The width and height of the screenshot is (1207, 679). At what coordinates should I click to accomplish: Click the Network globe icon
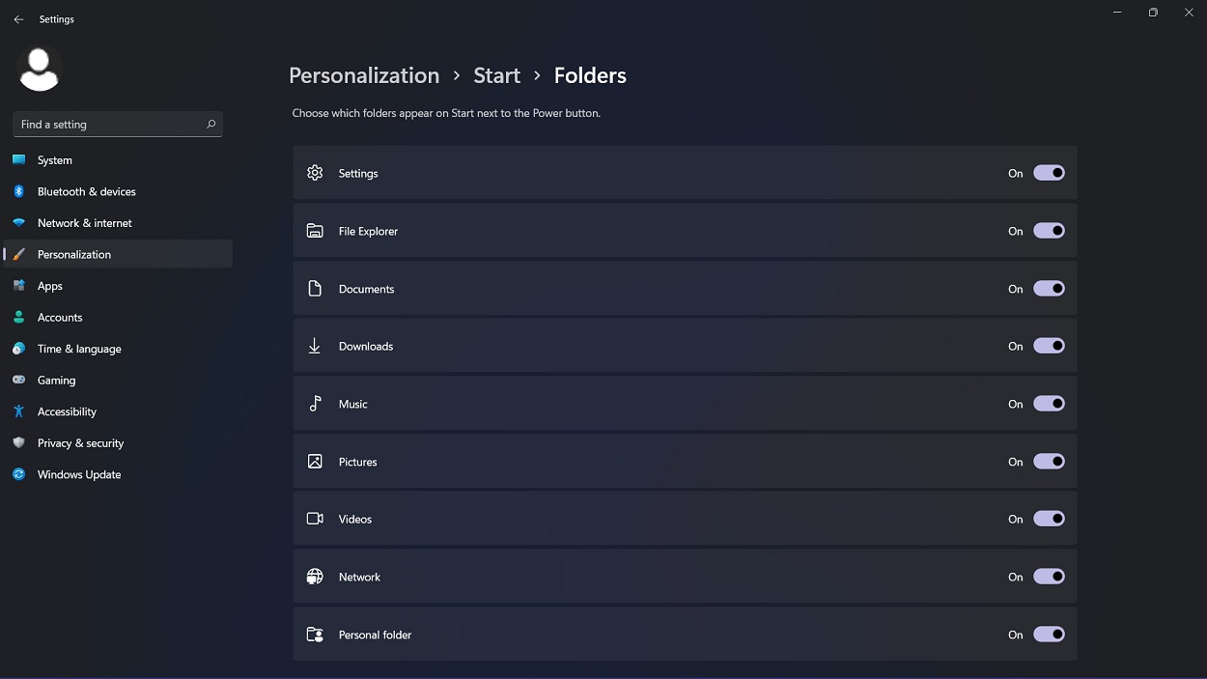pyautogui.click(x=315, y=577)
